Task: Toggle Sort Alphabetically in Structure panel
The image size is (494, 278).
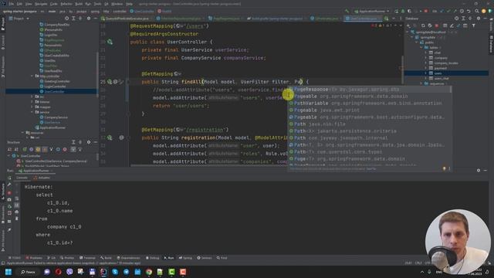Action: pyautogui.click(x=16, y=149)
